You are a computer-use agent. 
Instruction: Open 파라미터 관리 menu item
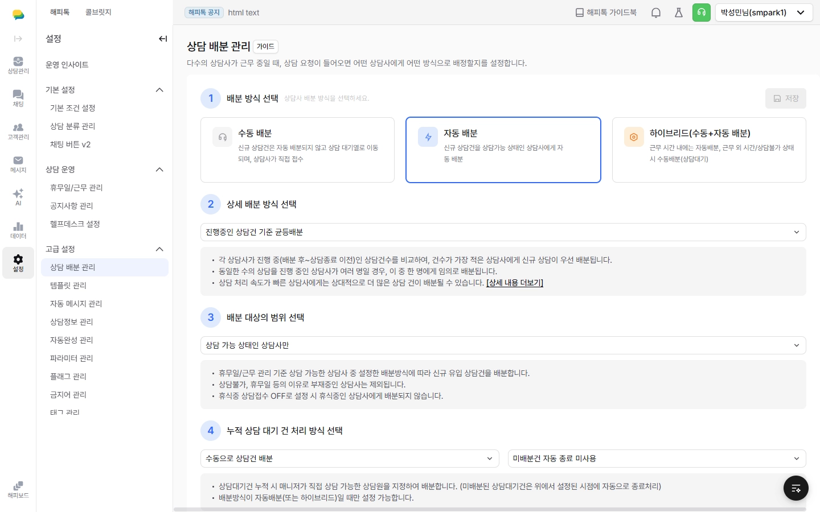(105, 358)
